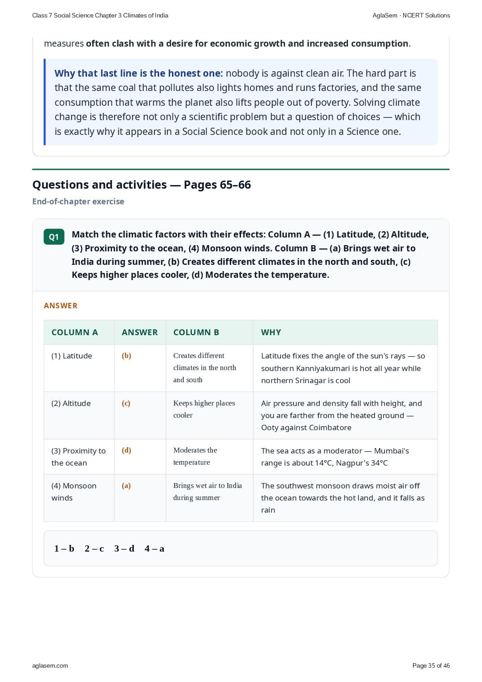The width and height of the screenshot is (482, 682).
Task: Click the summary 1 – b 2 – c 3 – d 4 – a box
Action: 241,548
